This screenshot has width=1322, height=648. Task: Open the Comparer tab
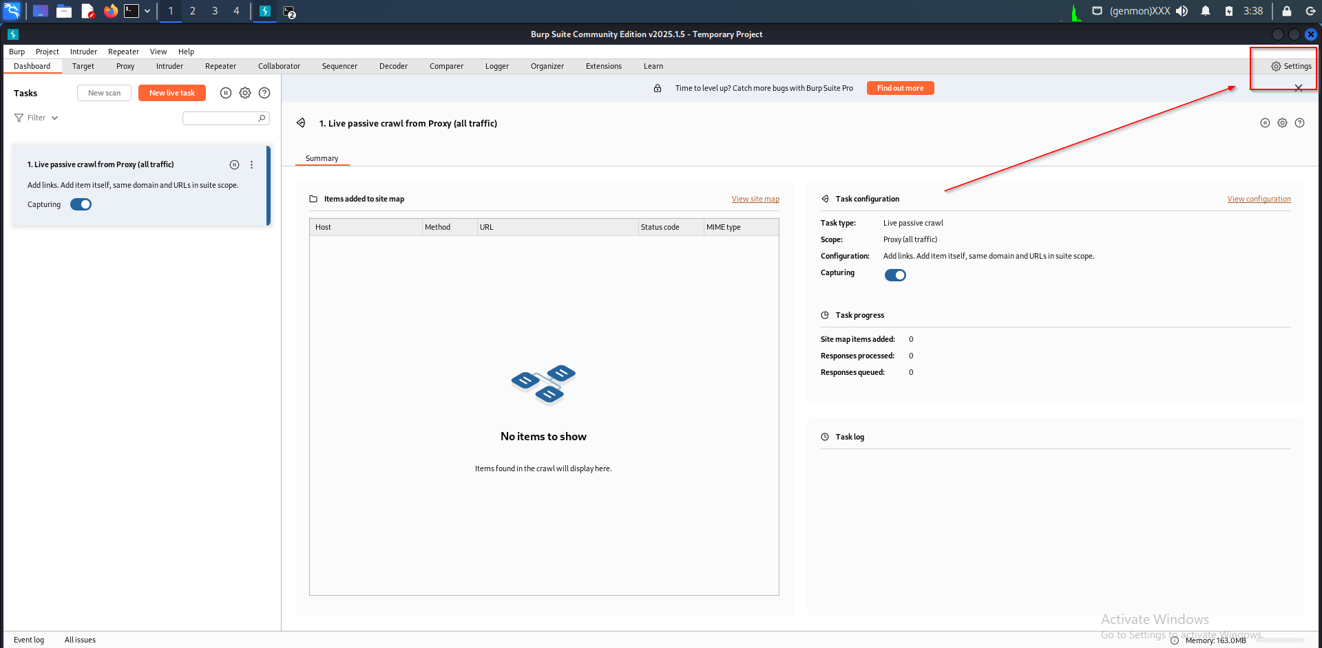point(446,66)
